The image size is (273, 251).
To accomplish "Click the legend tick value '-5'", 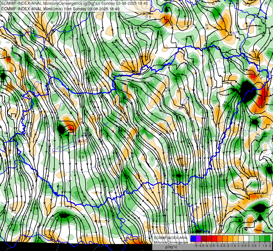I will point(196,246).
